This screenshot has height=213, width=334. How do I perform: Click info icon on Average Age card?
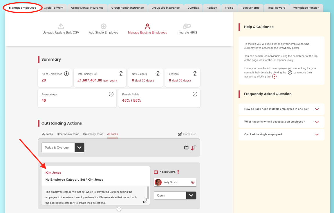coord(111,94)
